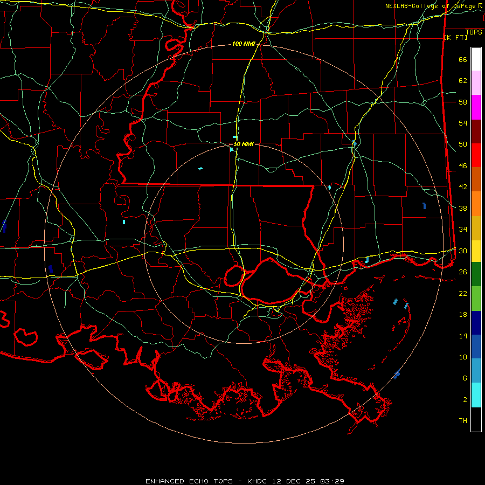Click the 22 value on the legend

(463, 293)
